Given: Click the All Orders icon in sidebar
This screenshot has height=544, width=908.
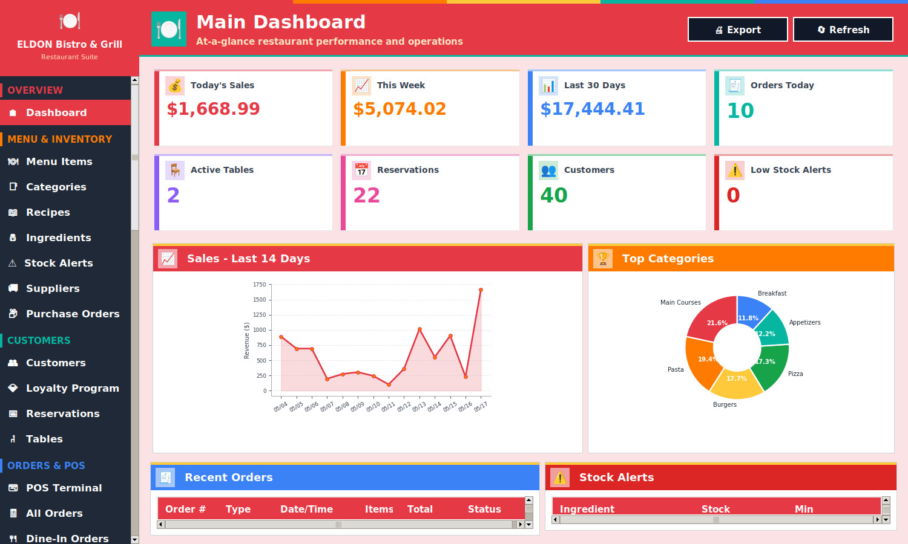Looking at the screenshot, I should click(13, 514).
